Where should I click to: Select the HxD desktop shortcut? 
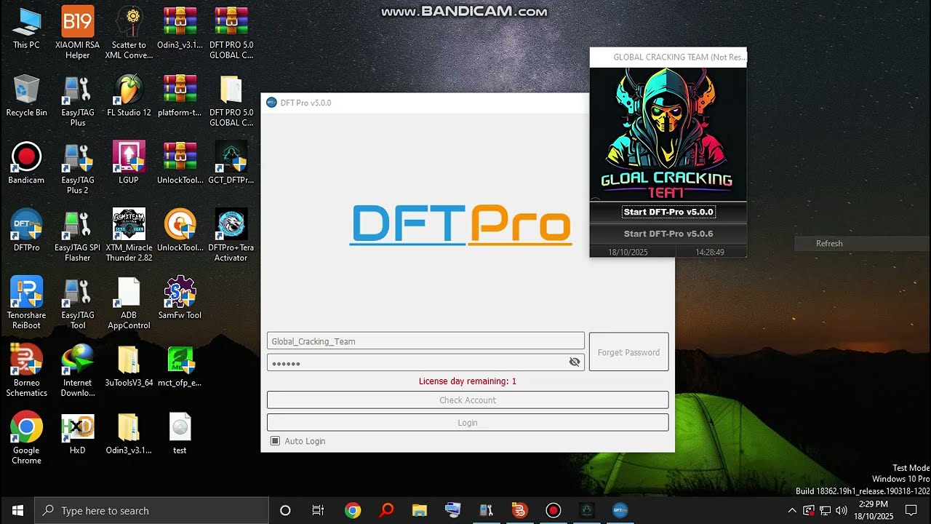tap(78, 433)
